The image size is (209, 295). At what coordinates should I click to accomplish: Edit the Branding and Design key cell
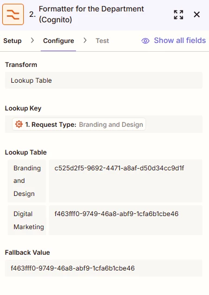(27, 181)
